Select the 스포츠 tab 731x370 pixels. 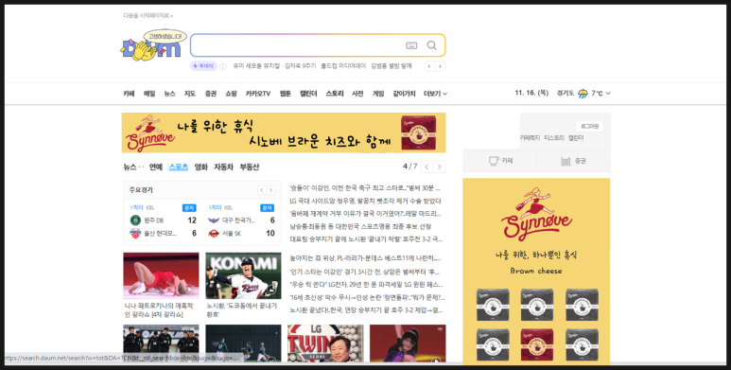(178, 167)
